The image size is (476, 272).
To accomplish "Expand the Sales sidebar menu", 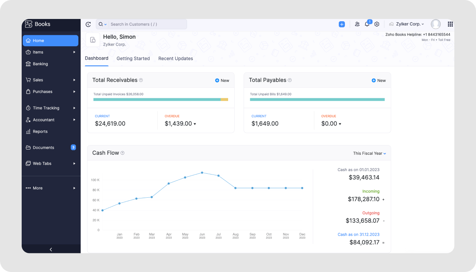I will coord(38,80).
